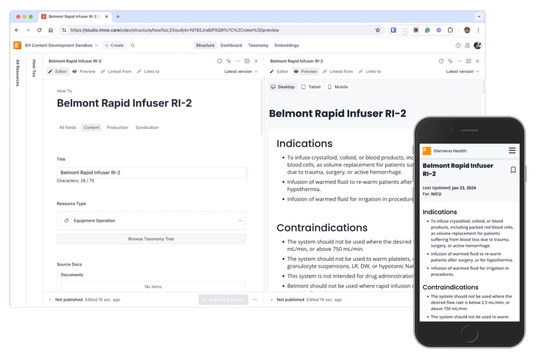This screenshot has width=537, height=359.
Task: Open Linked from tab in left pane
Action: click(116, 71)
